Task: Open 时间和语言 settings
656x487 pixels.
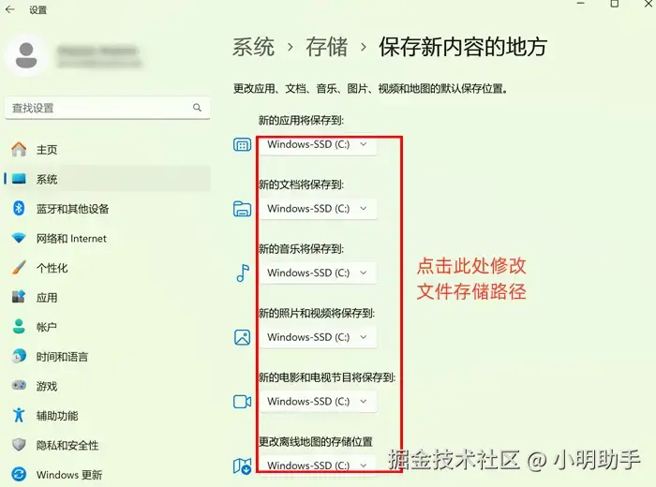Action: tap(108, 357)
